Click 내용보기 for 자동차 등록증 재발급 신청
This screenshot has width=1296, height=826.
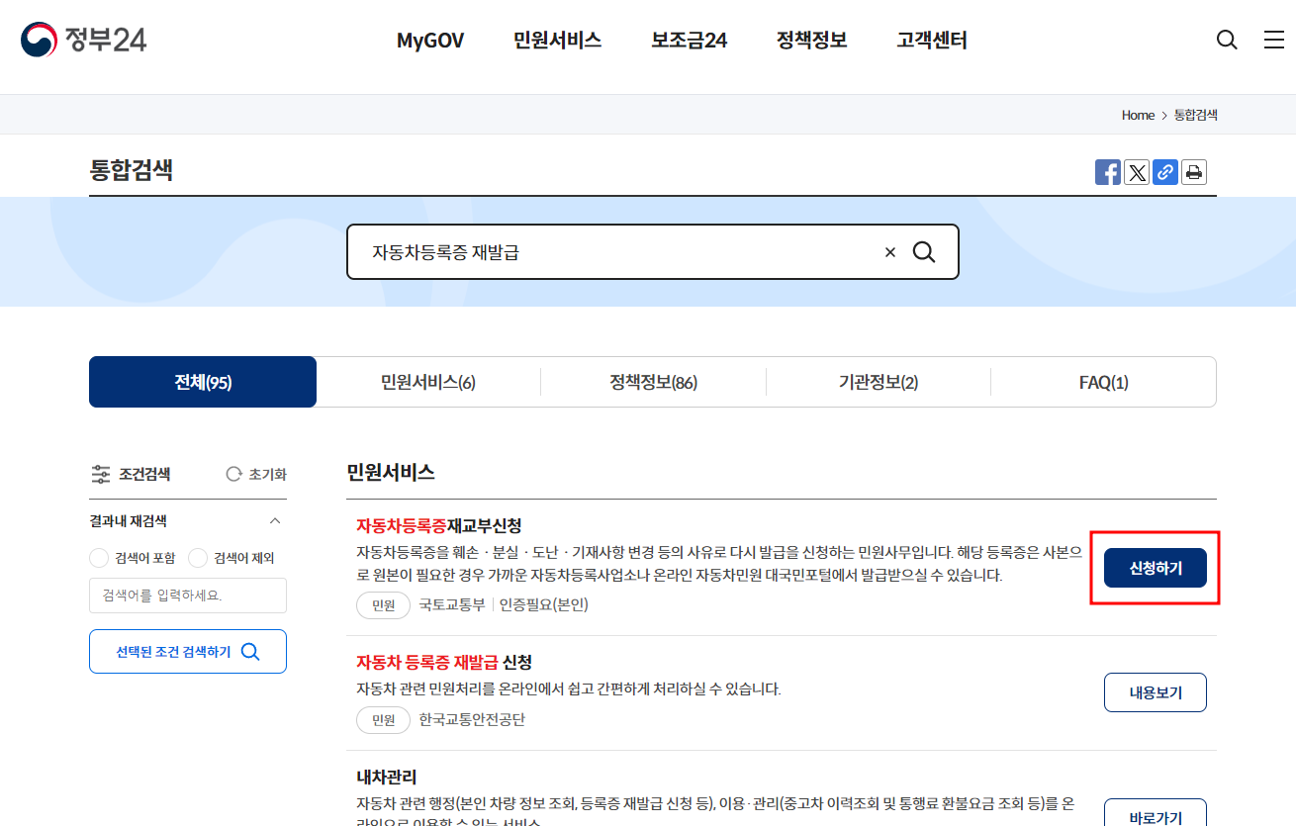coord(1155,692)
